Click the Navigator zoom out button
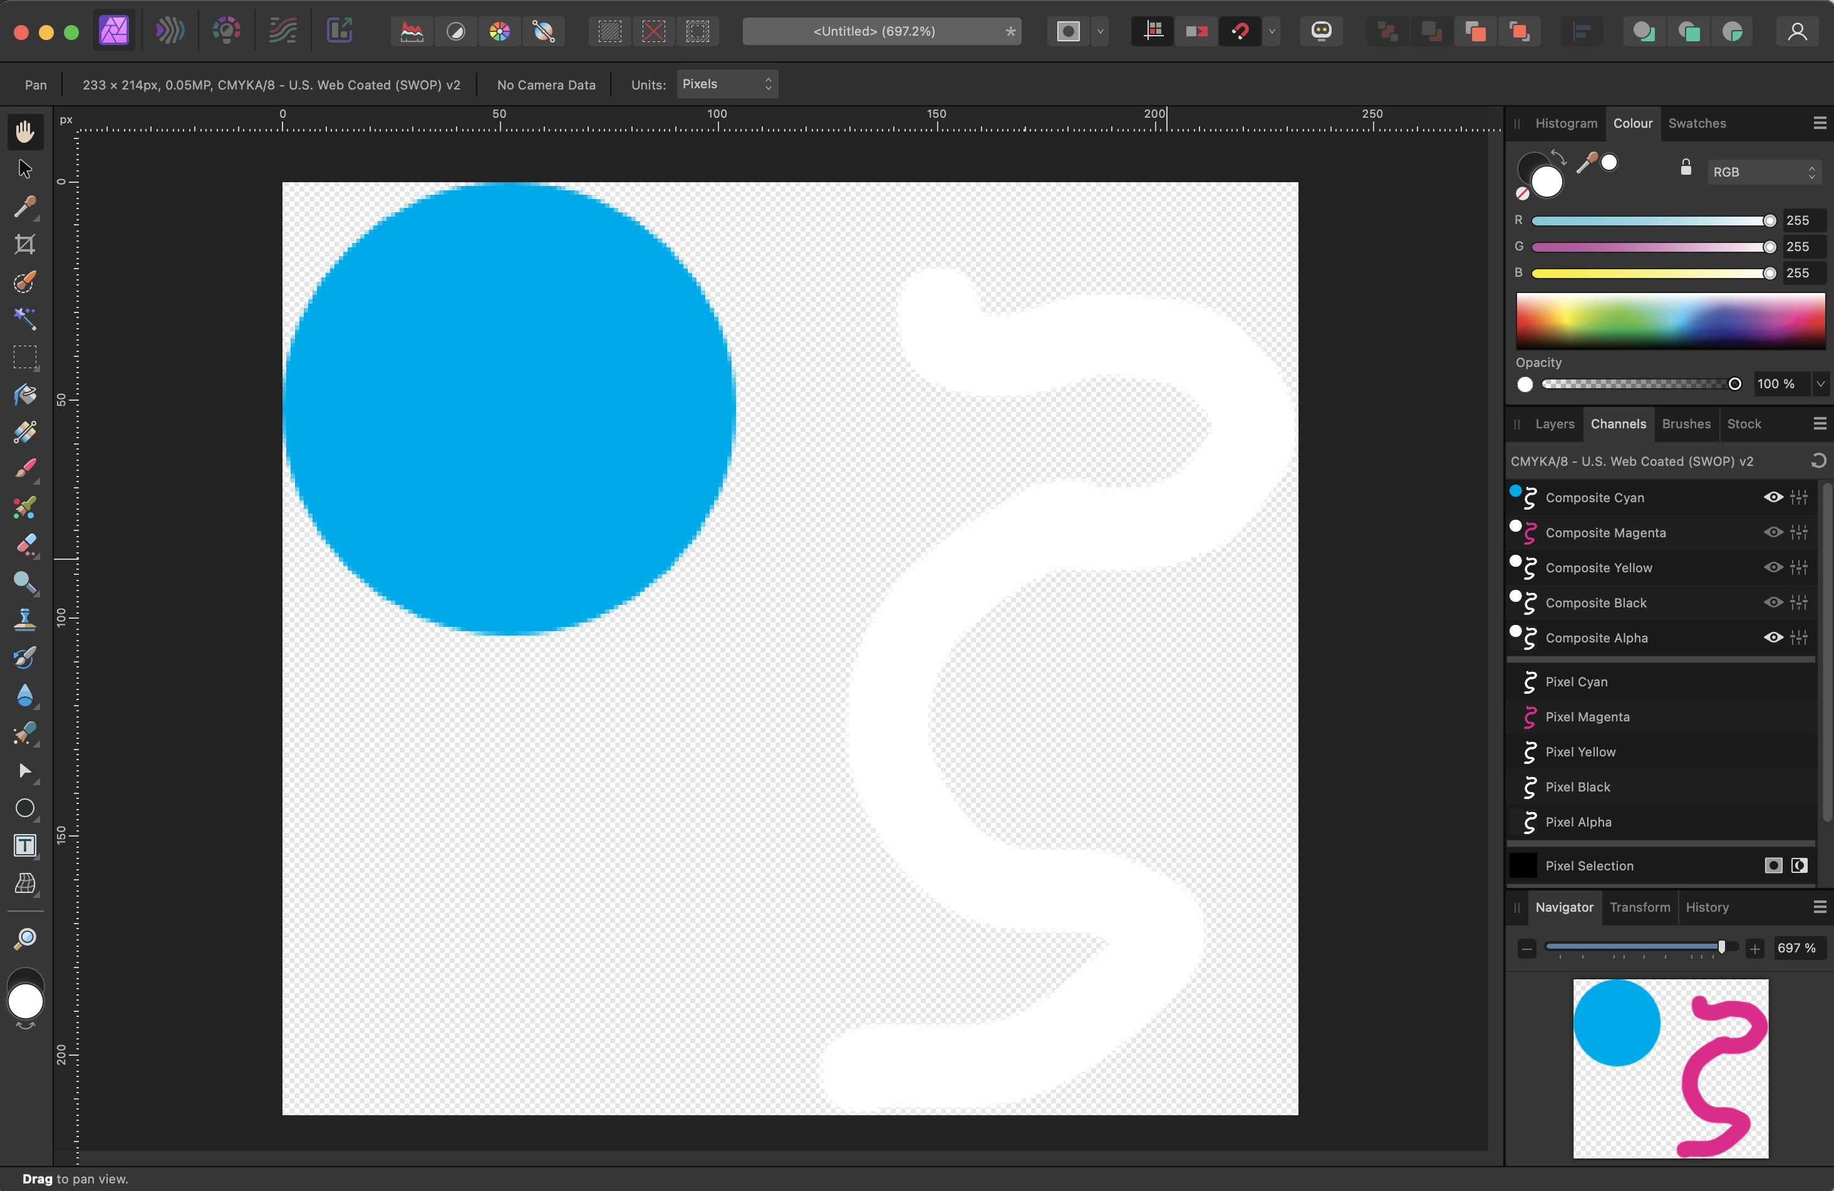Viewport: 1834px width, 1191px height. (x=1526, y=948)
